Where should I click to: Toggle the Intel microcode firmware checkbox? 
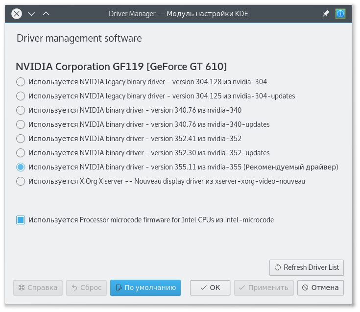pyautogui.click(x=21, y=220)
